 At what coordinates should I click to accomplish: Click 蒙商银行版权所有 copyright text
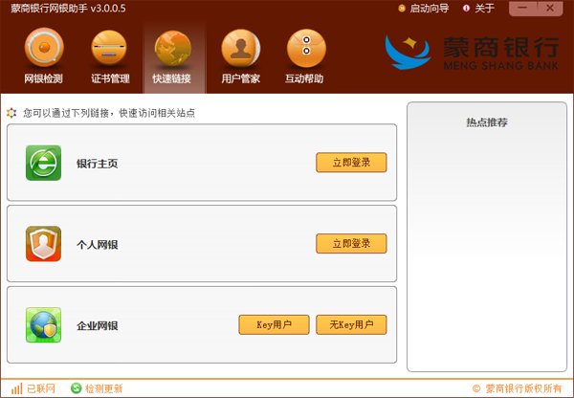(523, 388)
